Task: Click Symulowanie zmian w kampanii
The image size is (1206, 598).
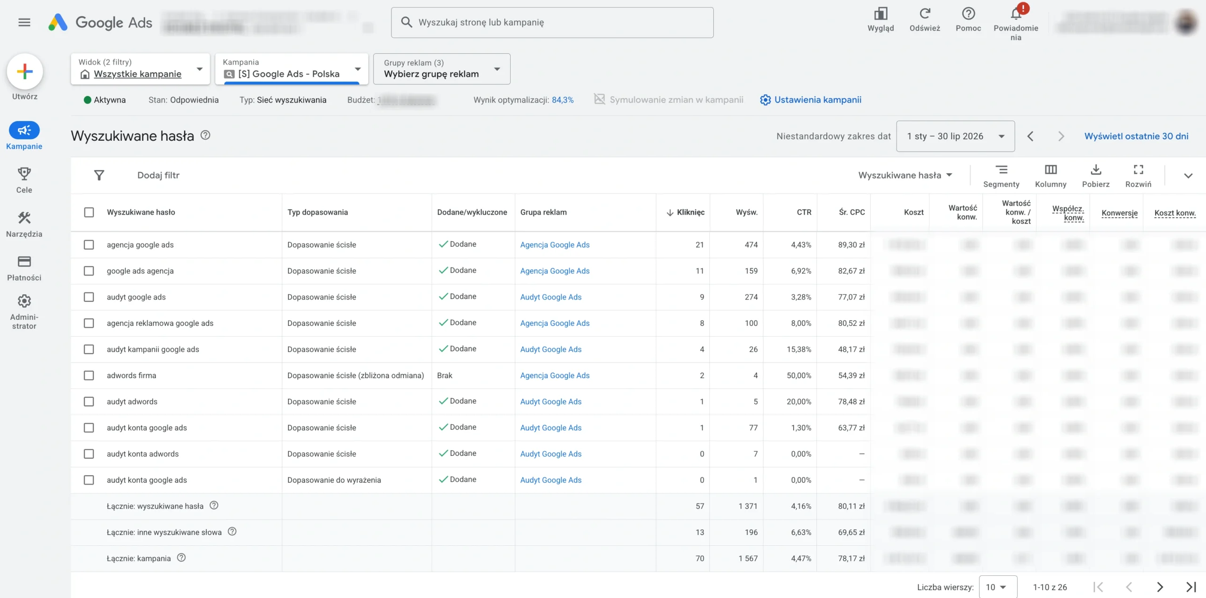Action: [x=668, y=100]
